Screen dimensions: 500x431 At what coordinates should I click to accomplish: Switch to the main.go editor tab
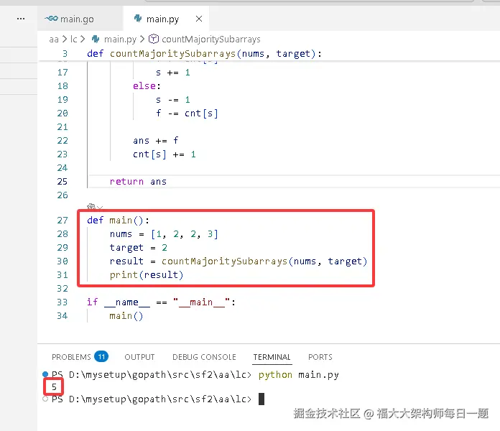(80, 19)
